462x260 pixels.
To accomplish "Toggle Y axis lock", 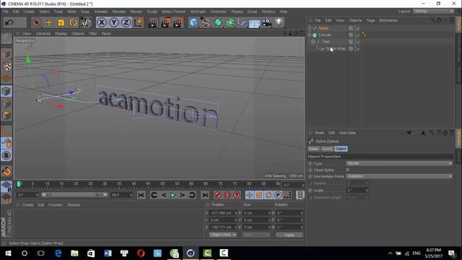I will click(114, 22).
